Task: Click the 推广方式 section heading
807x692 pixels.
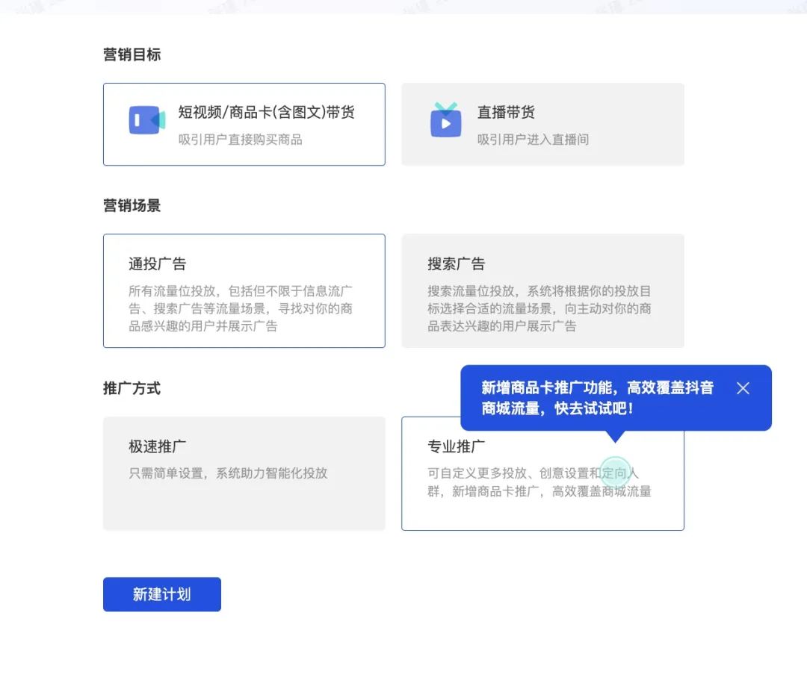Action: pyautogui.click(x=132, y=388)
